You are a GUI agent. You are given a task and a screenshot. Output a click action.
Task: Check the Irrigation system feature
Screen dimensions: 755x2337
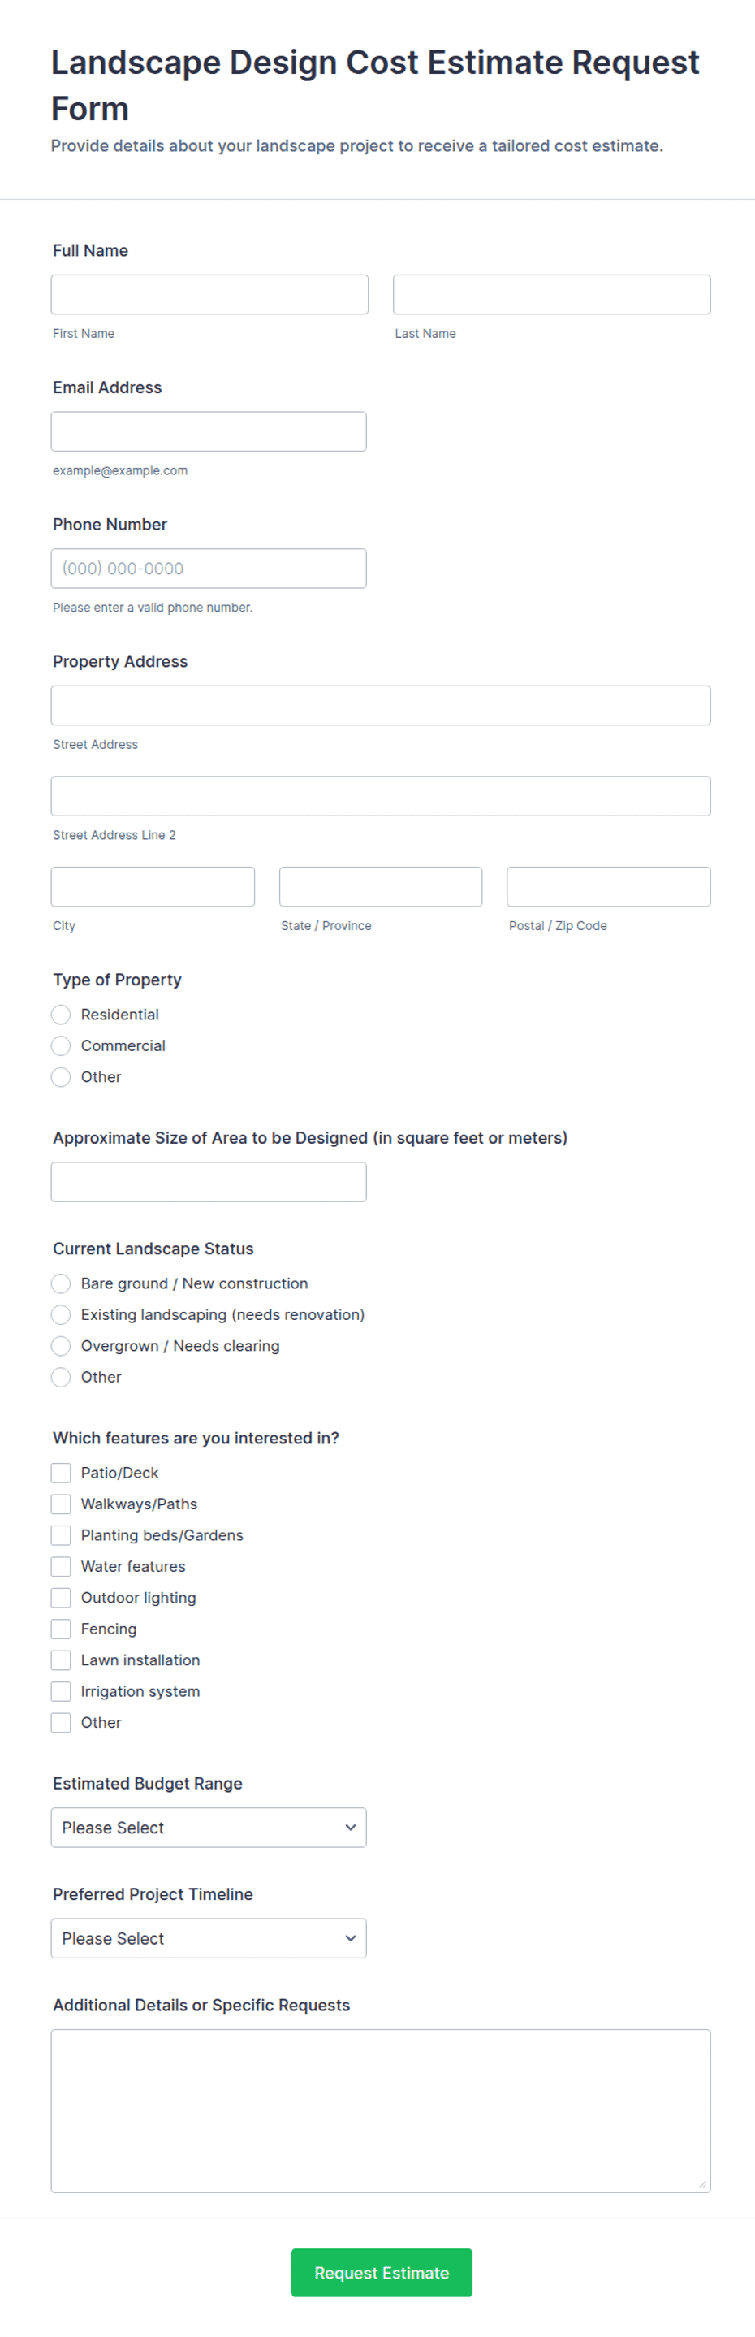pos(61,1691)
